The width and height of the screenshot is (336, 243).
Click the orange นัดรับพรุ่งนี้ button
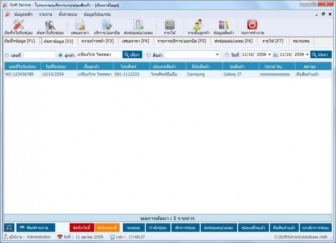[x=107, y=228]
